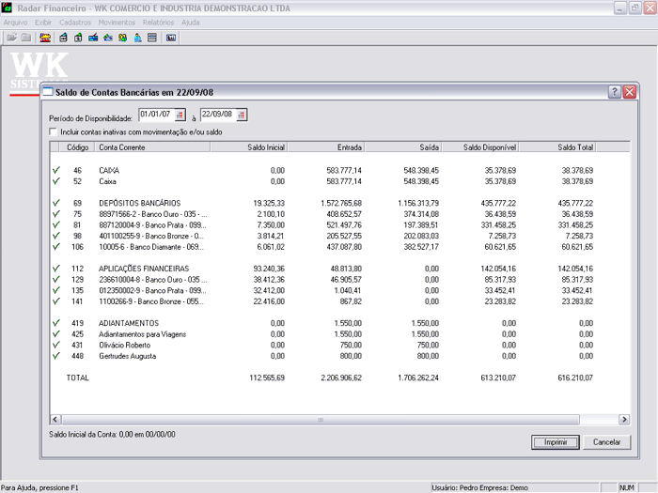The width and height of the screenshot is (658, 493).
Task: Click right arrow of horizontal scrollbar
Action: 623,419
